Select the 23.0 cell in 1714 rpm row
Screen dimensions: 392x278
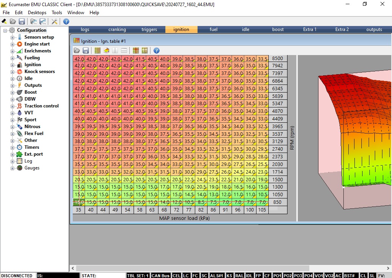[x=263, y=172]
